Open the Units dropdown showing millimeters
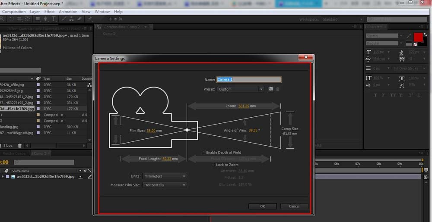The image size is (432, 222). [x=165, y=176]
